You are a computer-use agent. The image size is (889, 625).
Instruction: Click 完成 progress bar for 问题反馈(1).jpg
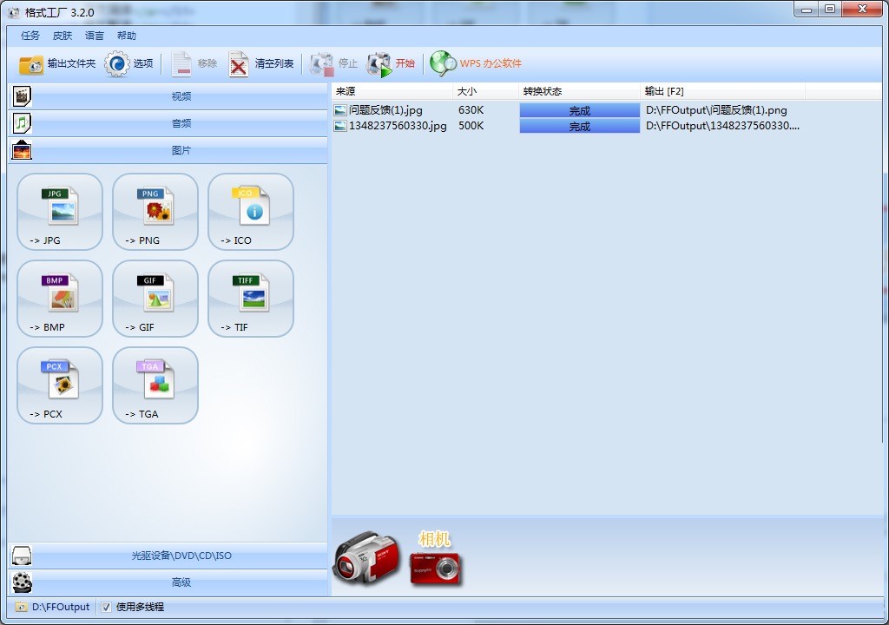coord(579,110)
